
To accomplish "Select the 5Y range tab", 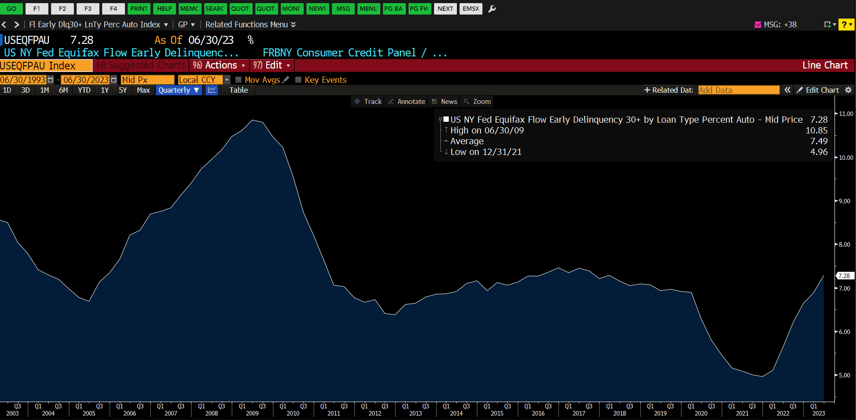I will (x=123, y=90).
